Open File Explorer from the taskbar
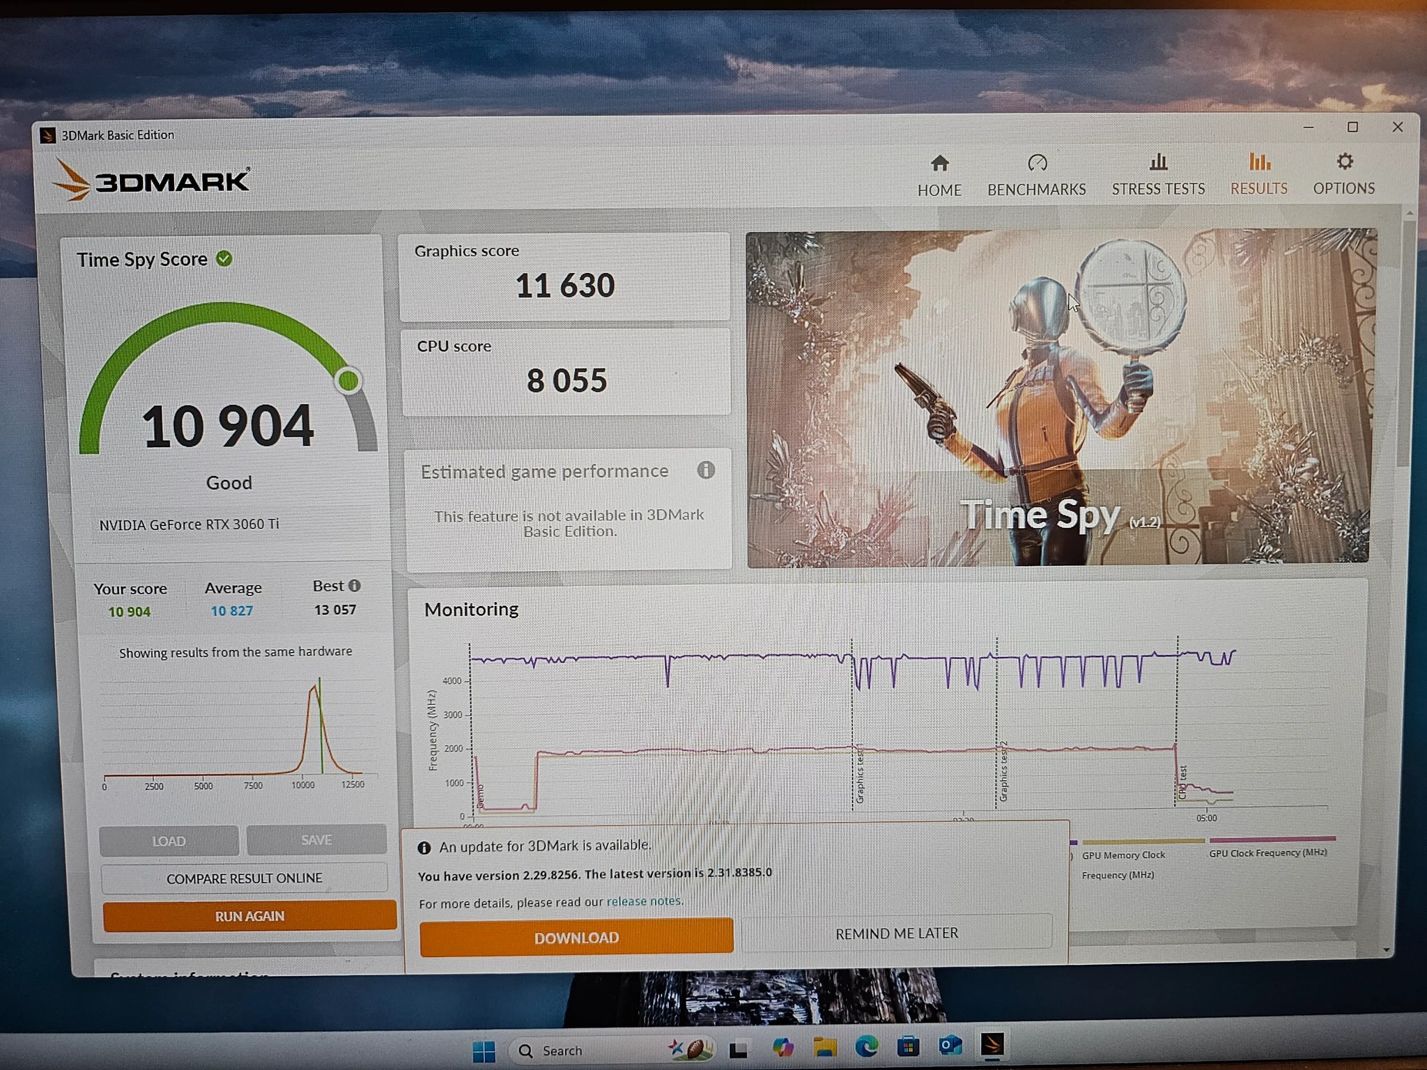Screen dimensions: 1427x1070 (824, 1047)
